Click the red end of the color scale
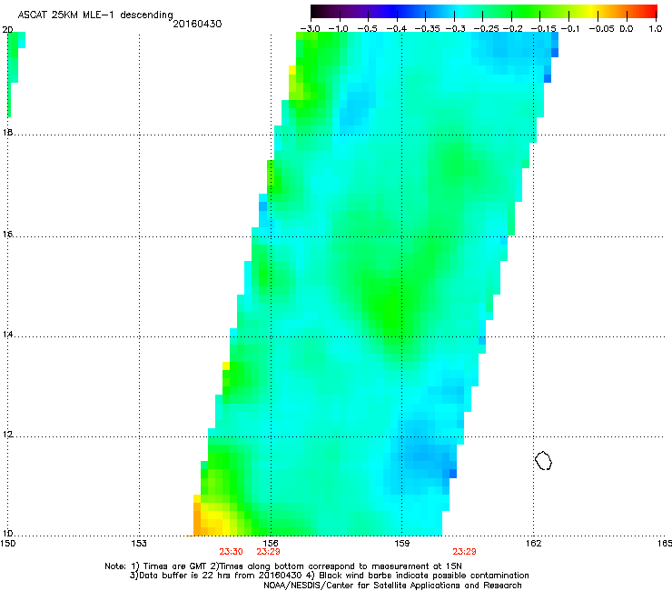The width and height of the screenshot is (672, 591). [647, 12]
